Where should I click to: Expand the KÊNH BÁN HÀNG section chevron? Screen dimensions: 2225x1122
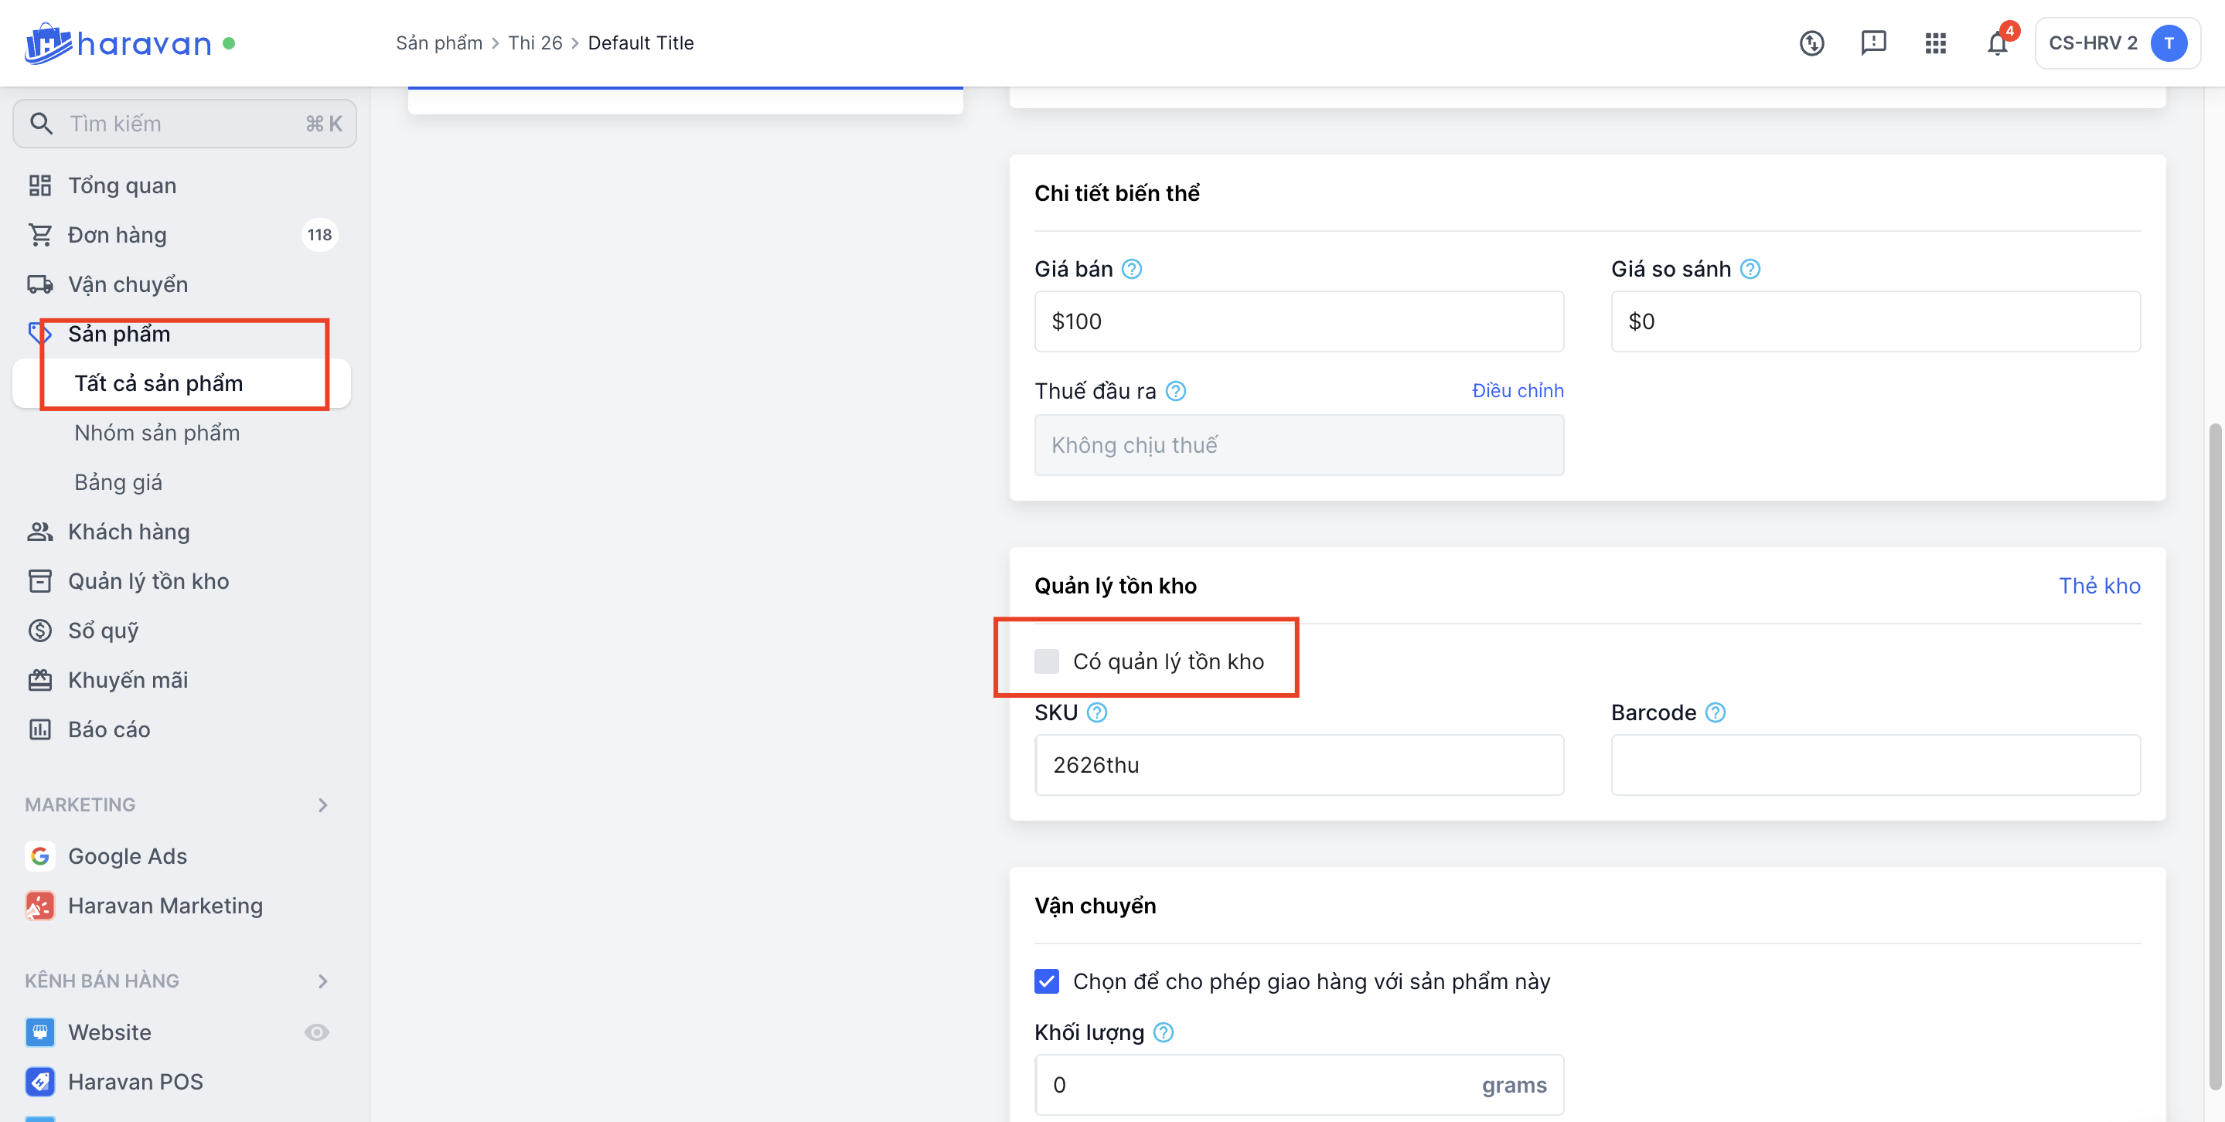323,981
